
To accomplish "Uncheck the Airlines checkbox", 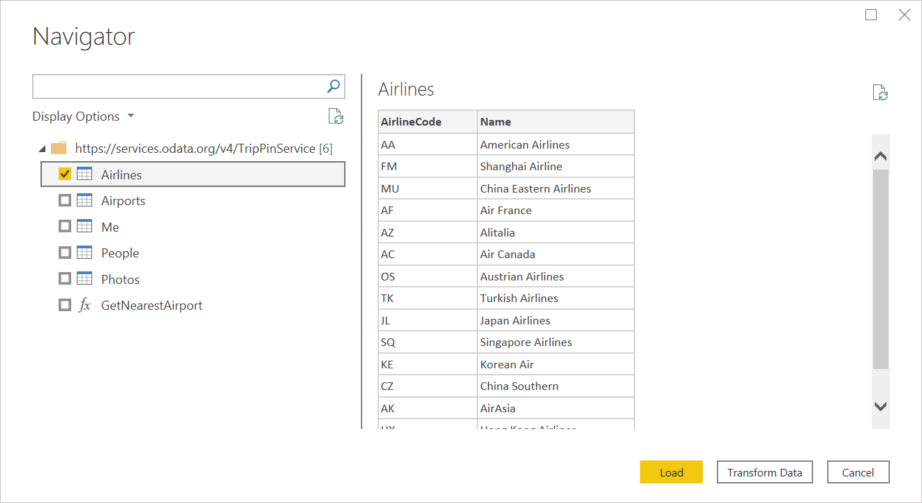I will pyautogui.click(x=65, y=174).
